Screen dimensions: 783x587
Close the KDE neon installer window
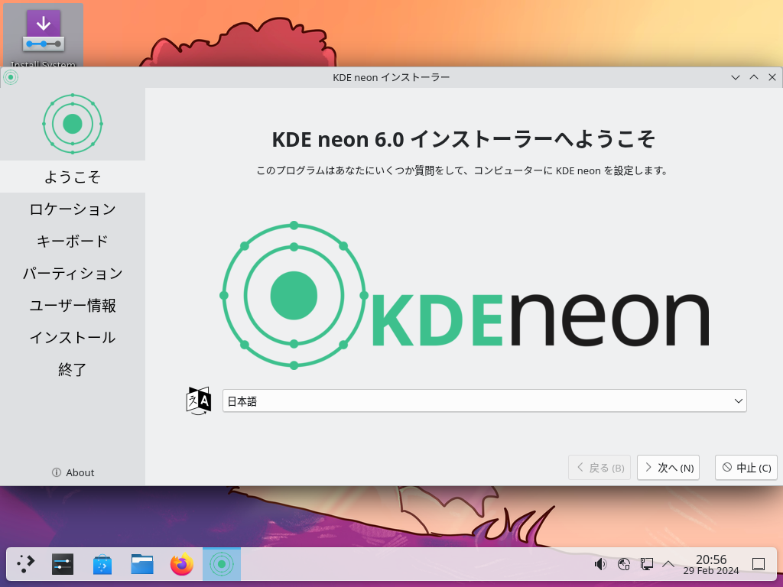point(772,77)
